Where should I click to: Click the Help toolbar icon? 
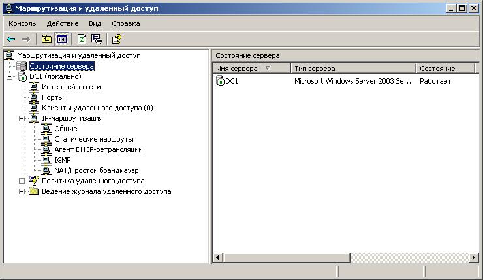[x=117, y=39]
